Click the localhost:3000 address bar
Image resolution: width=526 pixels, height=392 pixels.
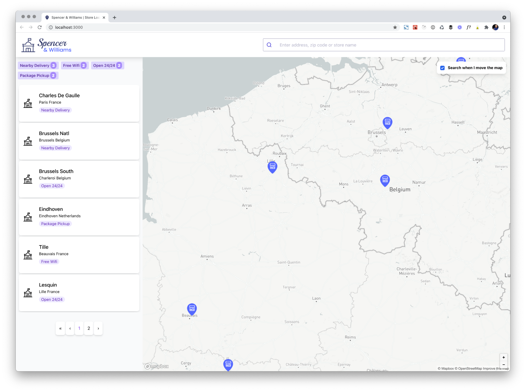pyautogui.click(x=222, y=27)
